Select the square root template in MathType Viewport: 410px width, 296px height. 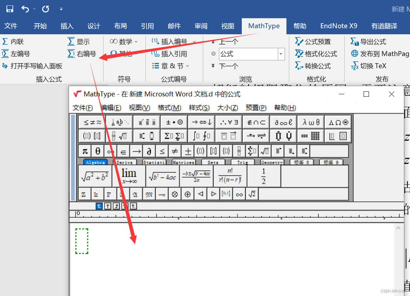click(x=265, y=151)
